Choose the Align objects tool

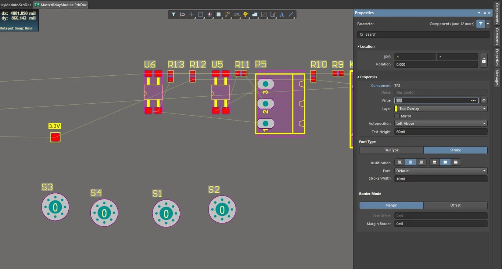pos(209,15)
